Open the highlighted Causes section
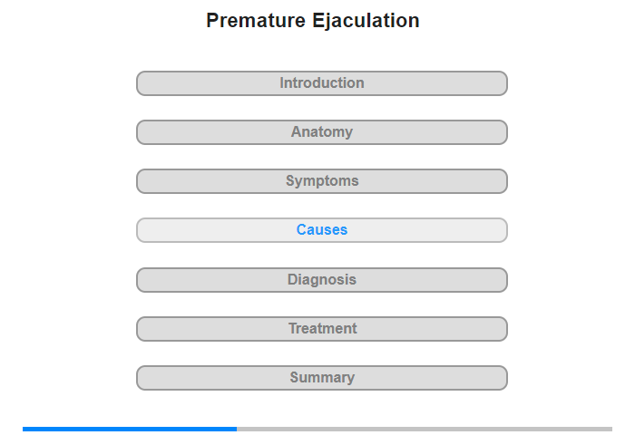 click(321, 230)
